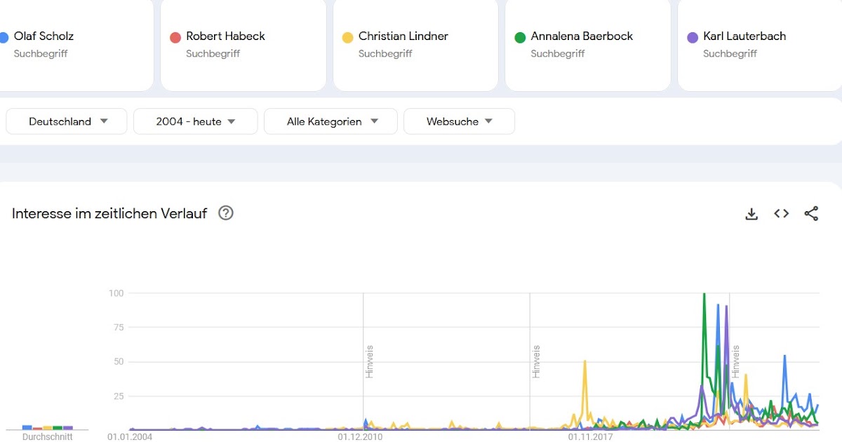842x442 pixels.
Task: Open the Alle Kategorien dropdown
Action: 330,121
